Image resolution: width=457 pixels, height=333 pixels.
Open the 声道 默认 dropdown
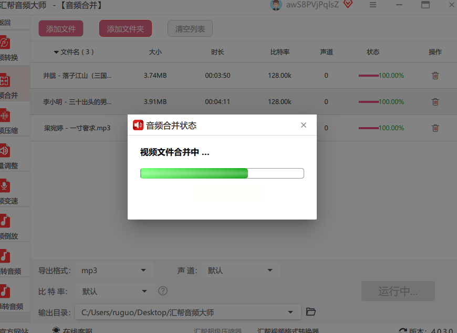tap(241, 270)
